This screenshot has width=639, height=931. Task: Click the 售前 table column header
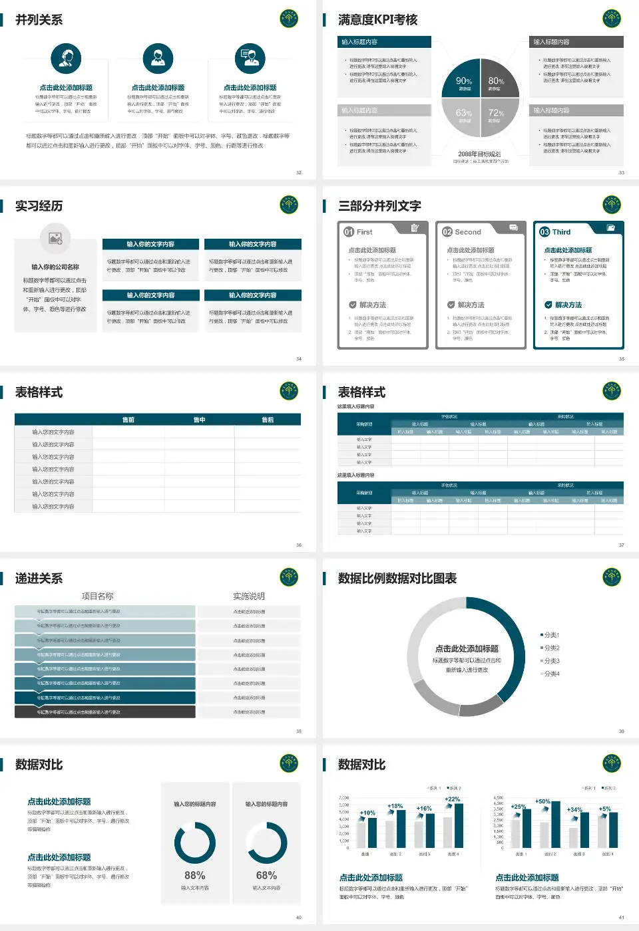[x=128, y=420]
